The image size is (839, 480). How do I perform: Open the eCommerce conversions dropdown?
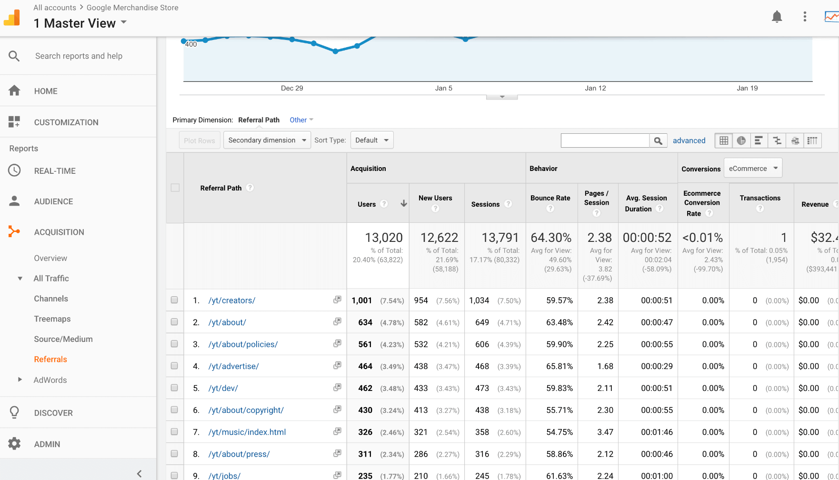tap(753, 168)
